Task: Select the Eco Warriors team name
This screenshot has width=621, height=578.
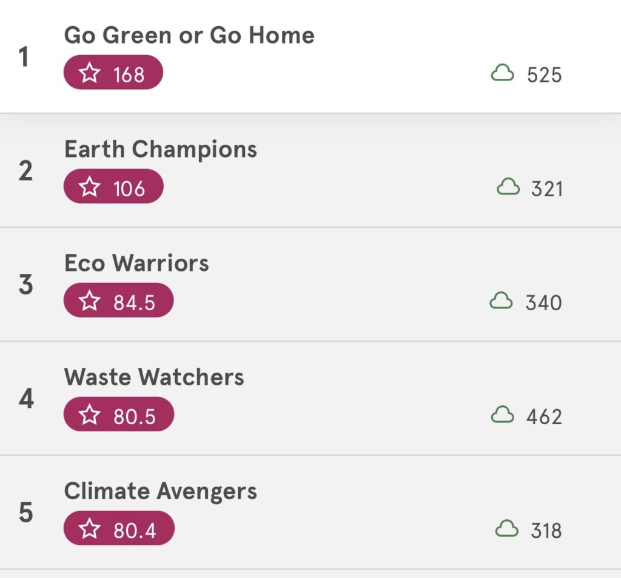Action: (x=136, y=263)
